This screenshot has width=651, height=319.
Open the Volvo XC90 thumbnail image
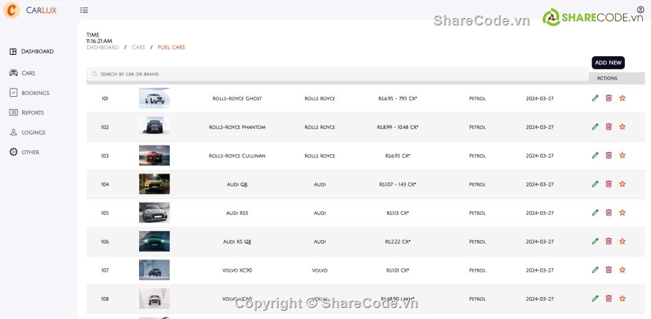click(154, 270)
